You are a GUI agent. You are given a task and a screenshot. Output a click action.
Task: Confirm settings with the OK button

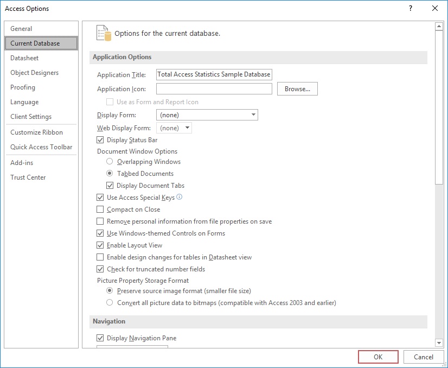378,357
